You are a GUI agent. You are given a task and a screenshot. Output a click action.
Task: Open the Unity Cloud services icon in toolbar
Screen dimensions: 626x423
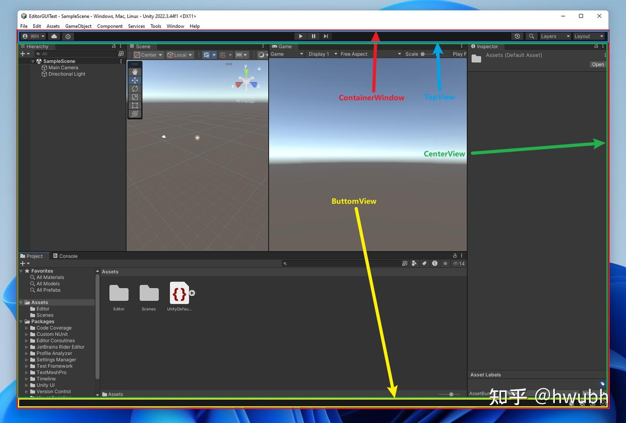(53, 36)
